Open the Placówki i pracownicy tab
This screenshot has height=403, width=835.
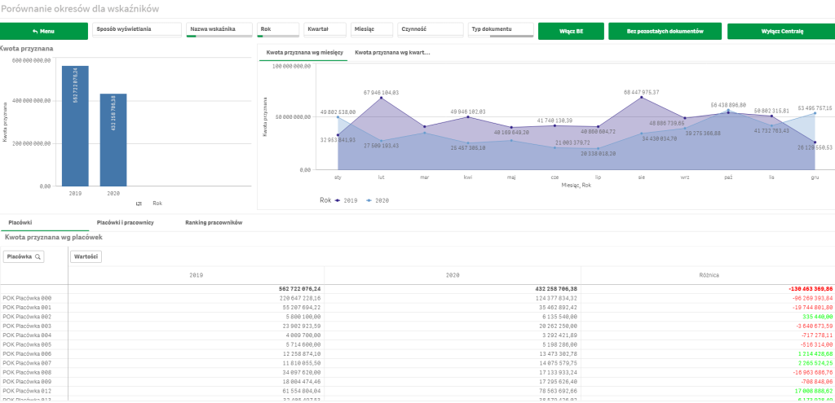pyautogui.click(x=125, y=223)
